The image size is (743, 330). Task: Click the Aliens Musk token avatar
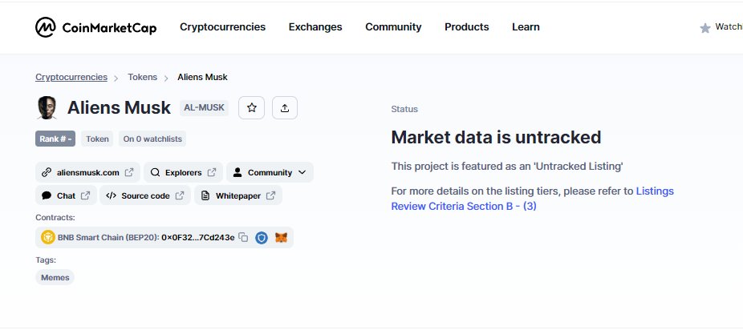[47, 108]
